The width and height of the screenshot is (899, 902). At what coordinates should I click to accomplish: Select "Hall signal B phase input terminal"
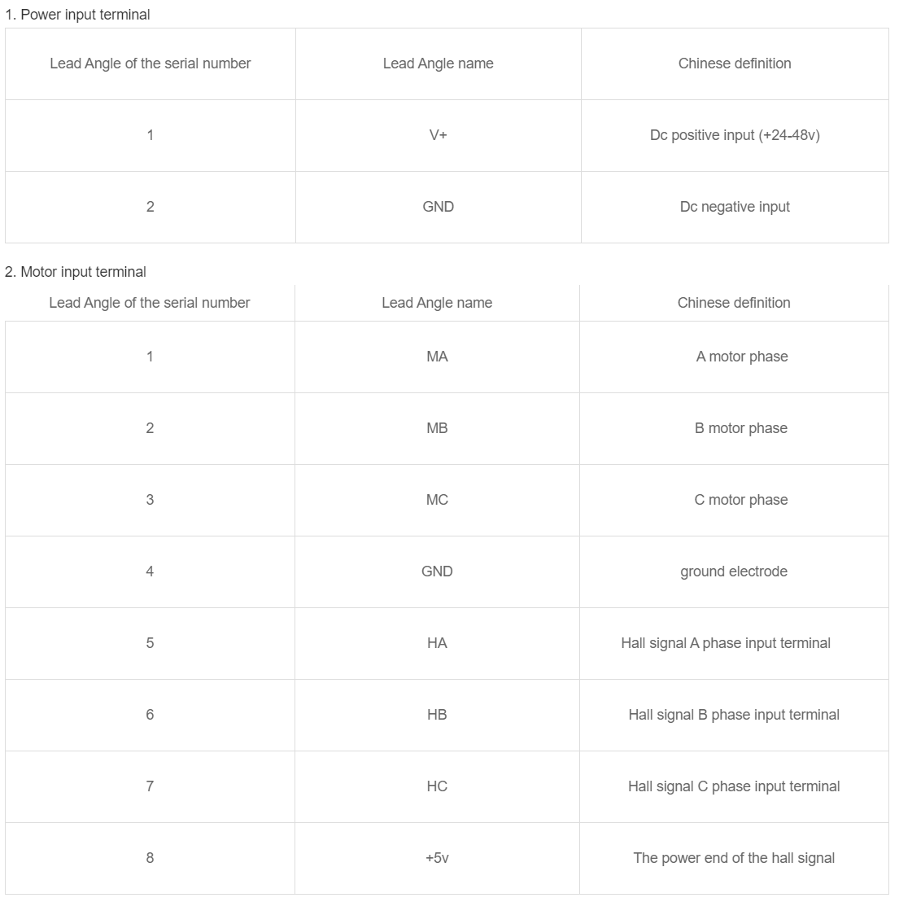[x=734, y=715]
